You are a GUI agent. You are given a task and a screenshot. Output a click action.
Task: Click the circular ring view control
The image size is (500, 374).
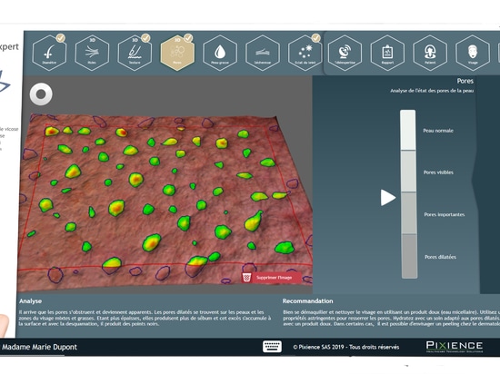pyautogui.click(x=41, y=94)
